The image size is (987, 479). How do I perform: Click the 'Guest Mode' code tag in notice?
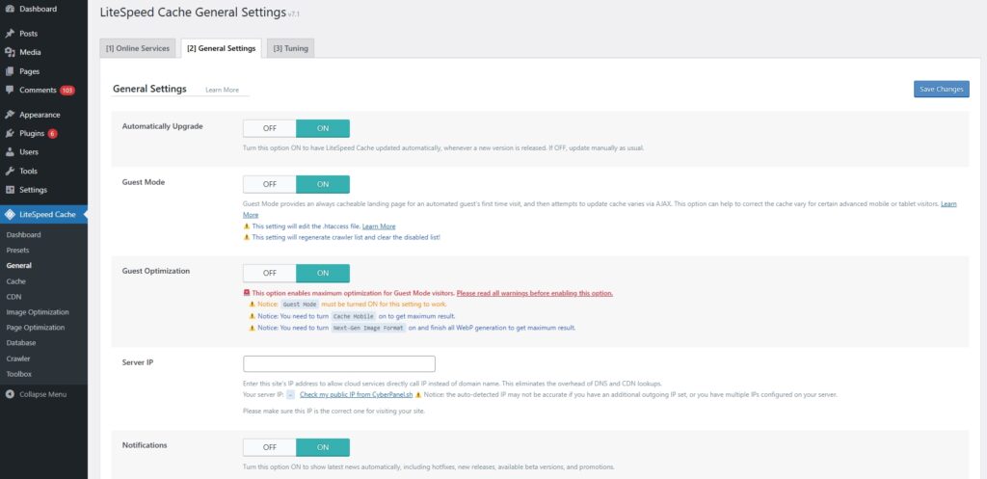pyautogui.click(x=300, y=304)
